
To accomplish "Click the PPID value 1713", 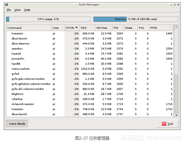I will [x=169, y=109].
